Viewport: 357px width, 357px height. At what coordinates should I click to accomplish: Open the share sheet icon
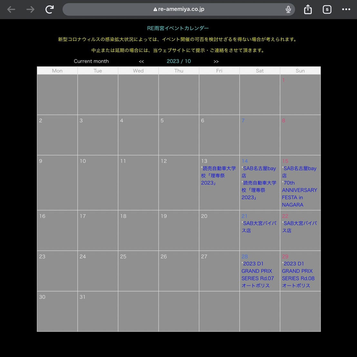tap(308, 9)
